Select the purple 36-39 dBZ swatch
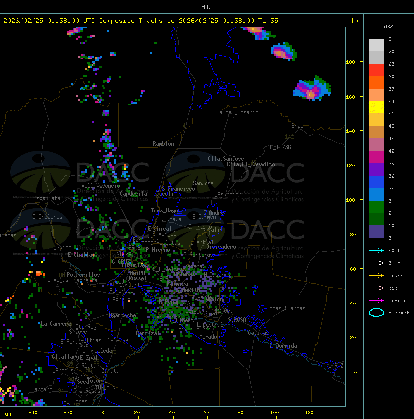This screenshot has height=419, width=414. point(376,169)
